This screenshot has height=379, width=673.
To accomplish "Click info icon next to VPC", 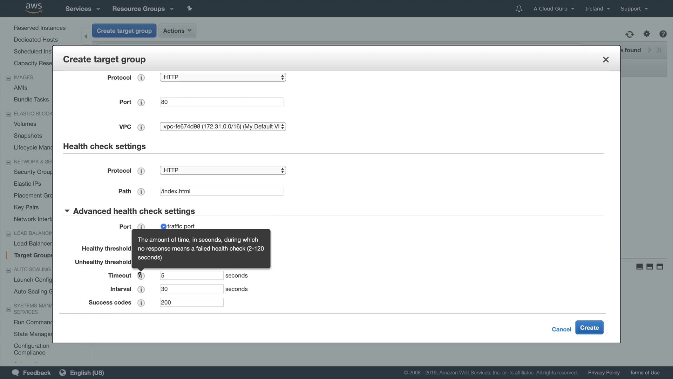I will pyautogui.click(x=141, y=127).
